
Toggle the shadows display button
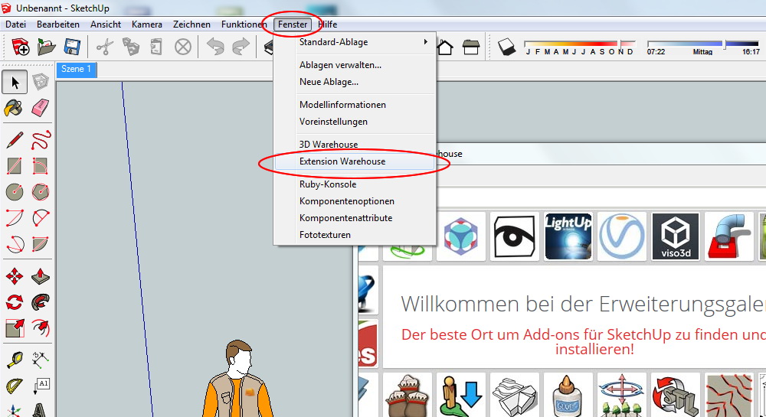(506, 47)
